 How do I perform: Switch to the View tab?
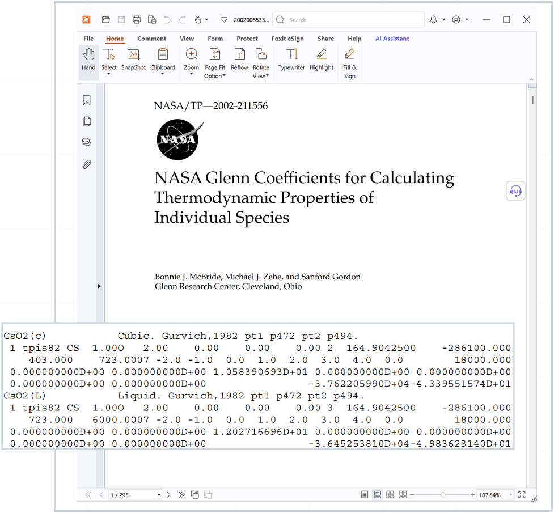tap(187, 39)
